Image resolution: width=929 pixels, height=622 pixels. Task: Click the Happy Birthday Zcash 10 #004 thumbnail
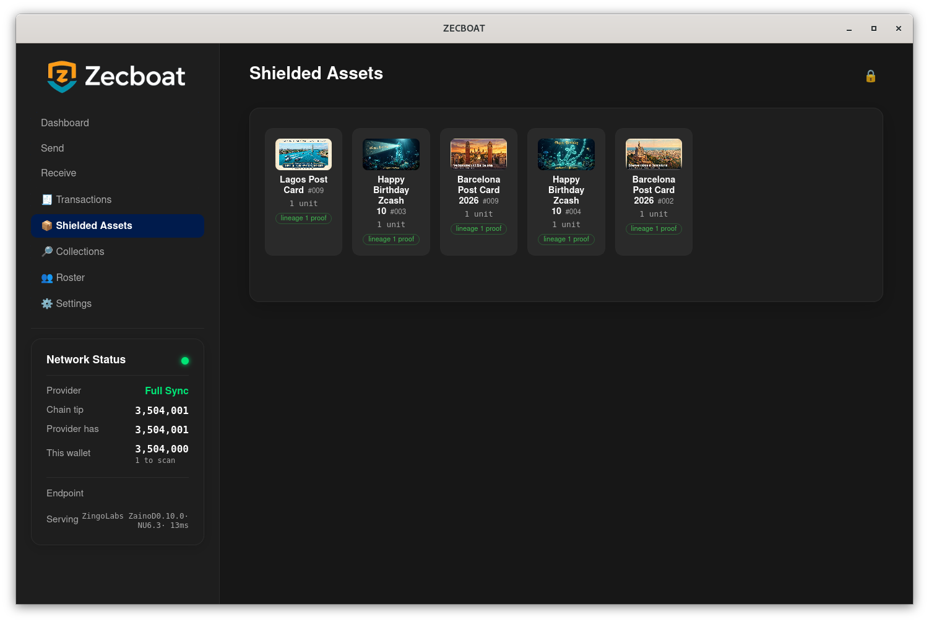coord(566,154)
